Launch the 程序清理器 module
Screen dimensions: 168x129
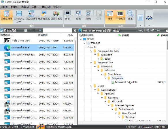coord(44,16)
